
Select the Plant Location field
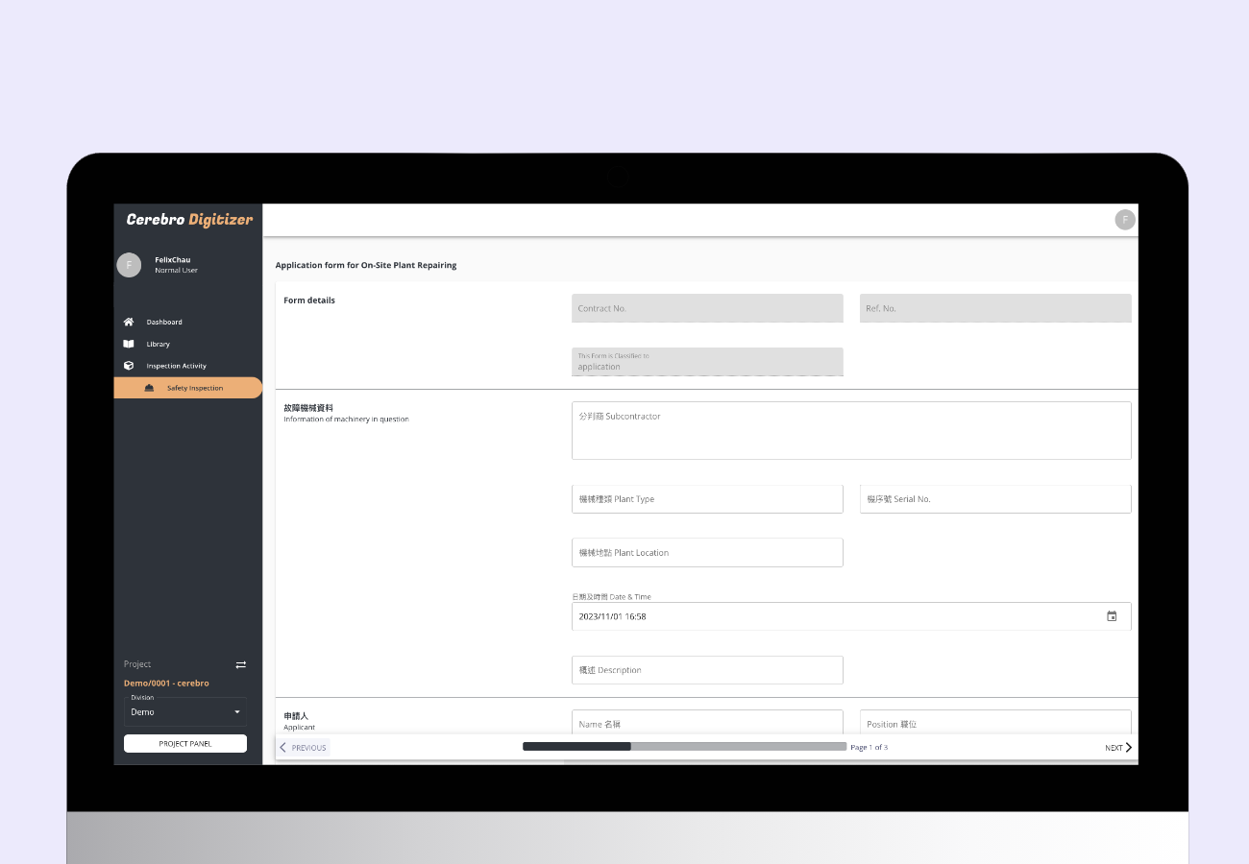(707, 553)
